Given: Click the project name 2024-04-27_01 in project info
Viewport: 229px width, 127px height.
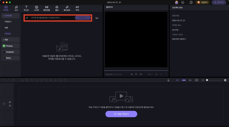Looking at the screenshot, I should 179,20.
